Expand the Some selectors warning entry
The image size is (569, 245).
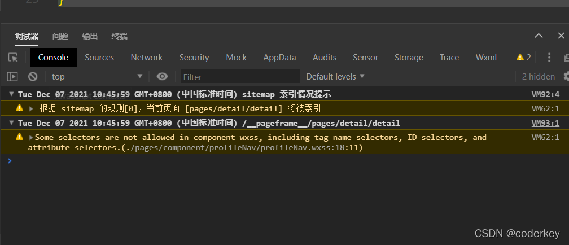point(31,138)
